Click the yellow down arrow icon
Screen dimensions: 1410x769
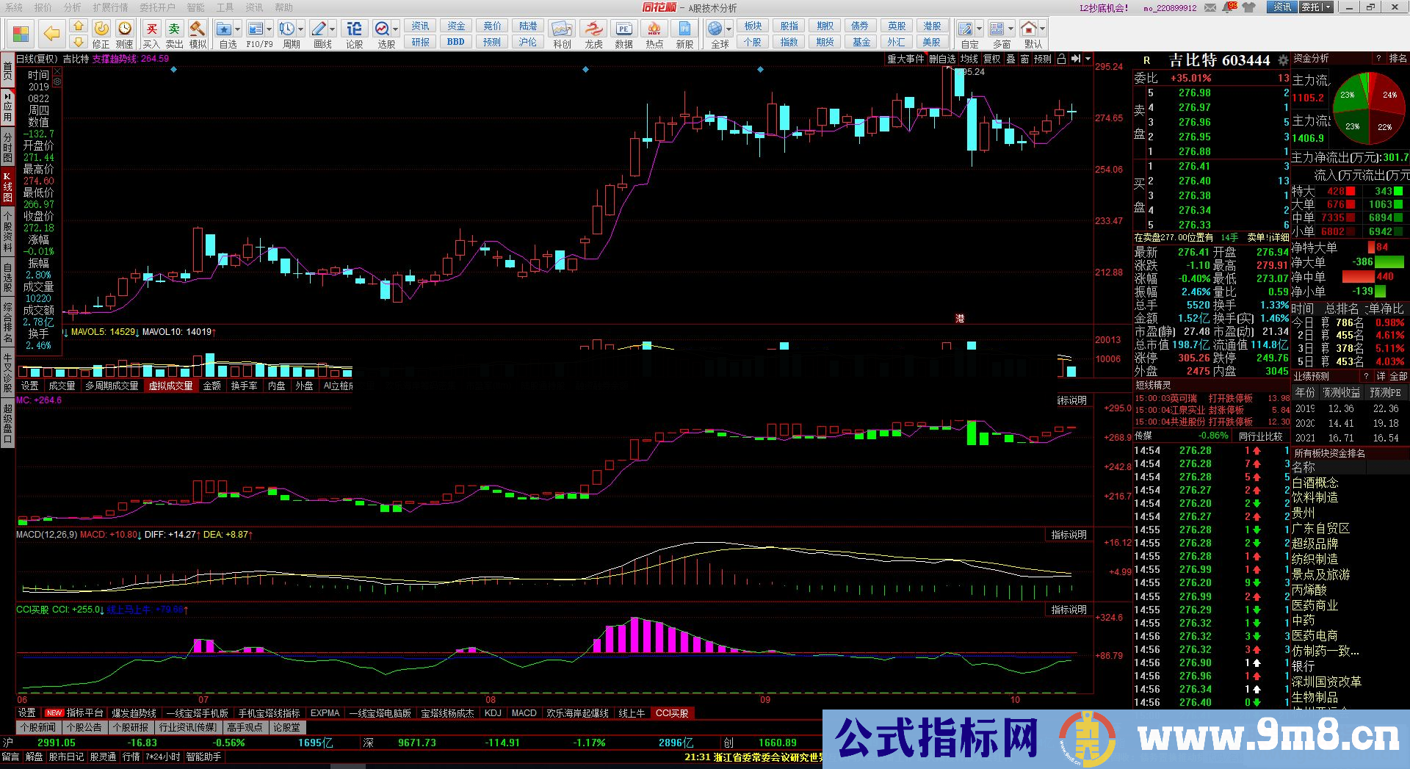tap(79, 42)
